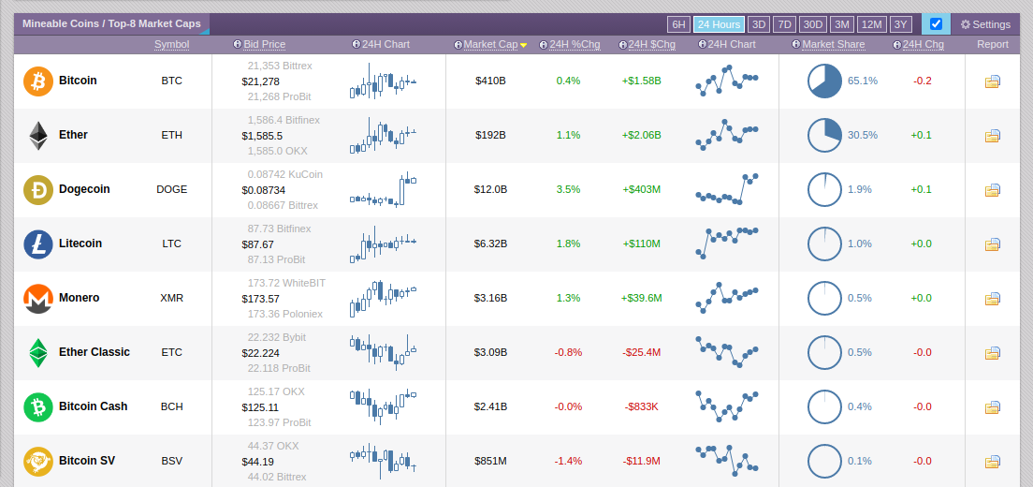Click the Bitcoin market share pie chart

pos(825,81)
